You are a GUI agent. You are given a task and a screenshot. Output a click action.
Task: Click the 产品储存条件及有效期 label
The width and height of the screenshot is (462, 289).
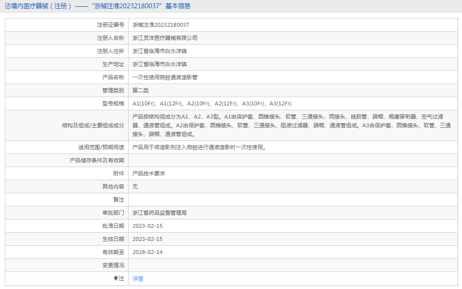[97, 160]
